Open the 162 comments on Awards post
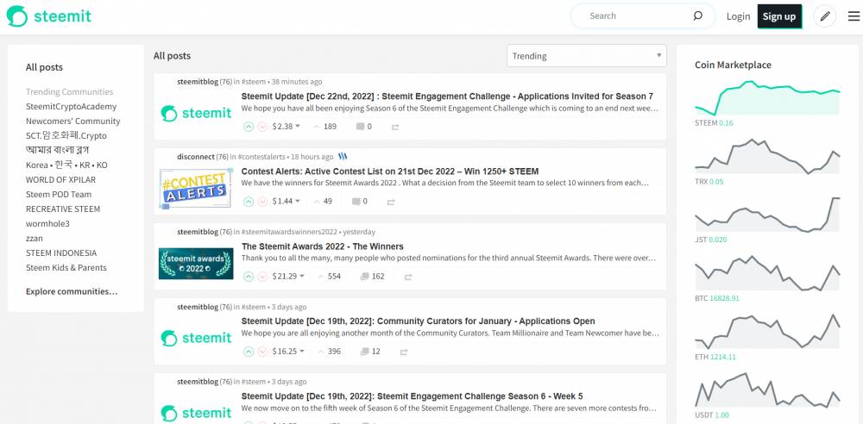Screen dimensions: 863x424 point(372,276)
